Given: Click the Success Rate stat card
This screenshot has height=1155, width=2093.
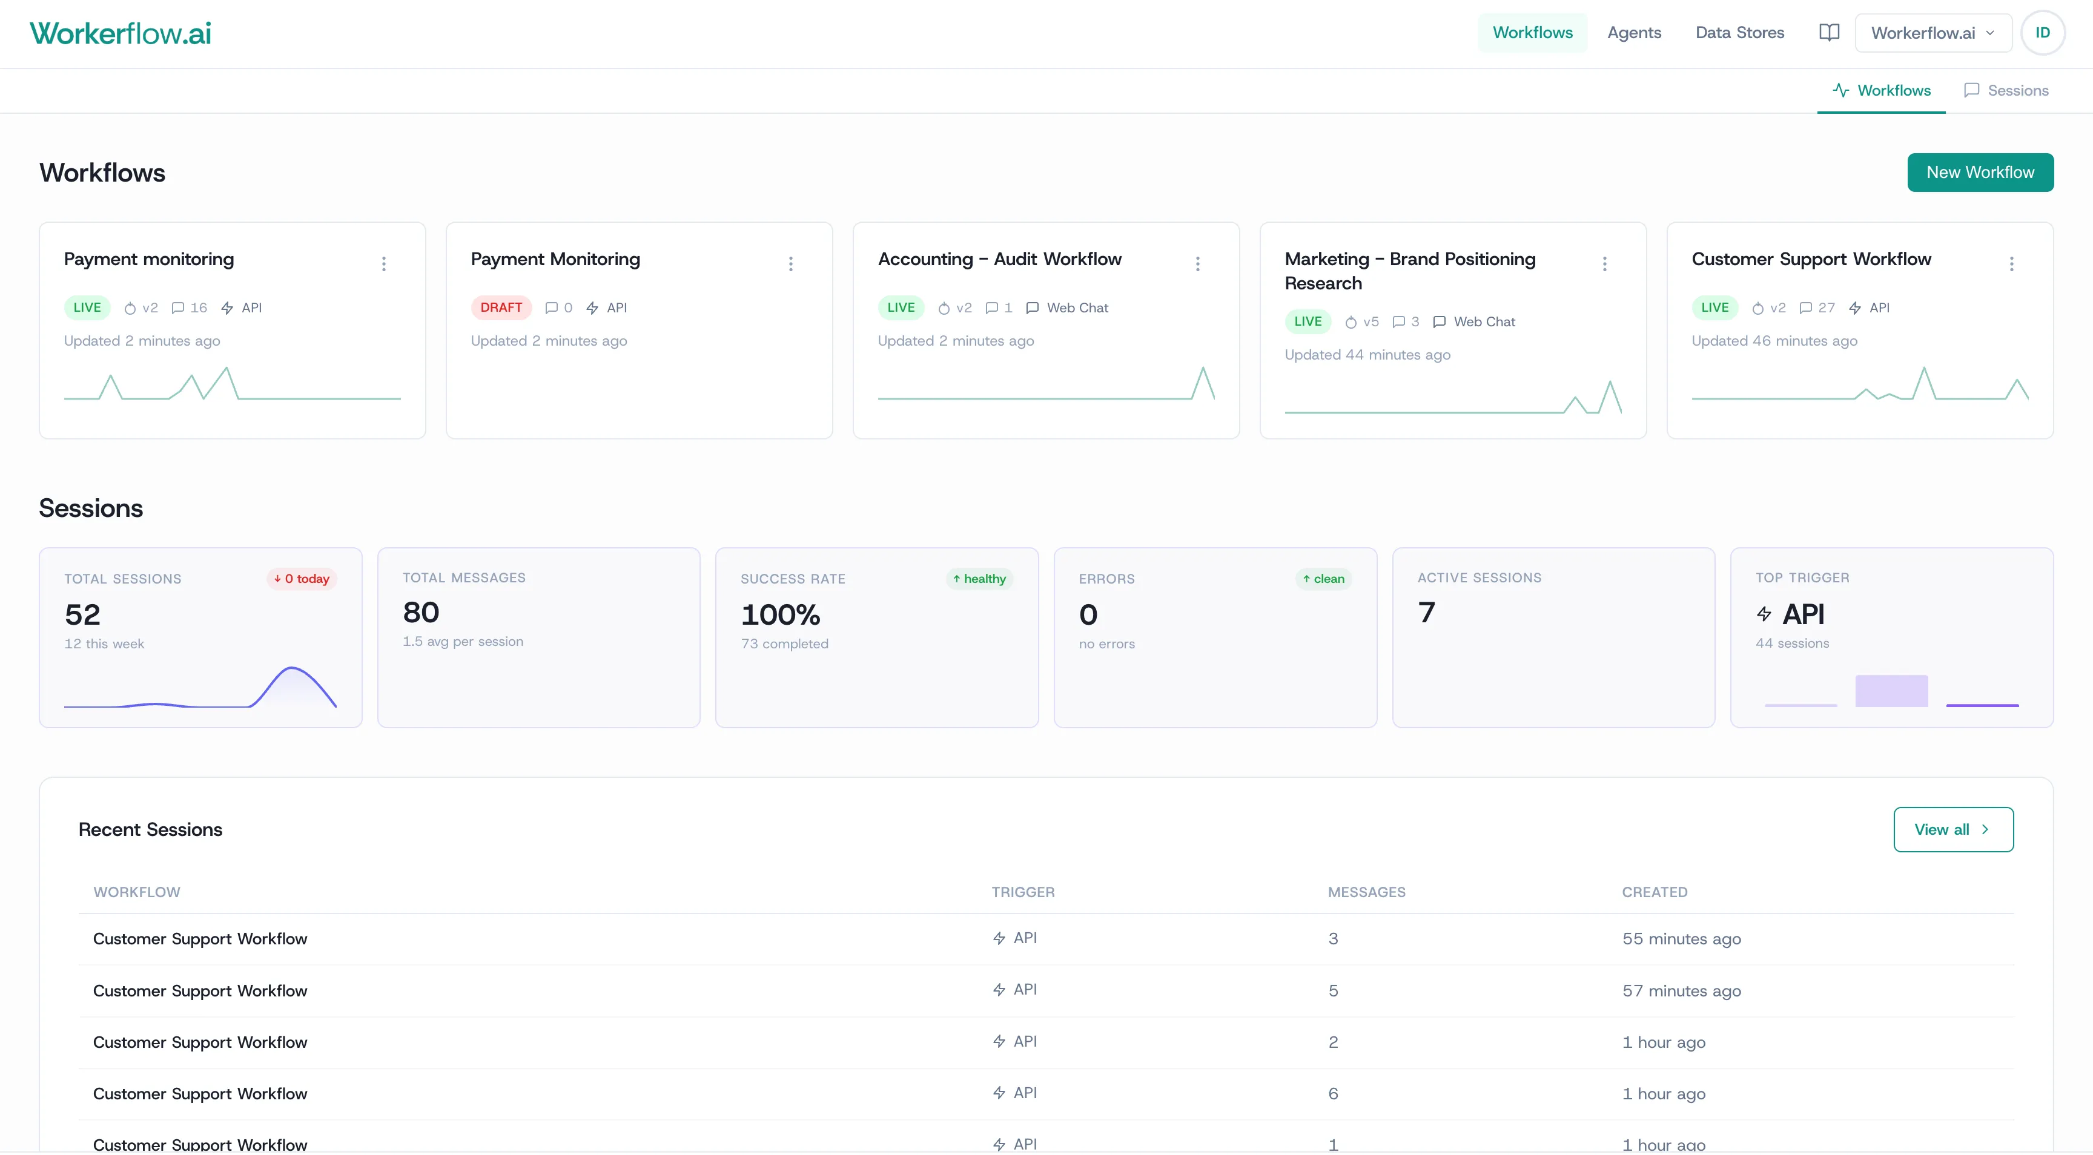Looking at the screenshot, I should [876, 639].
